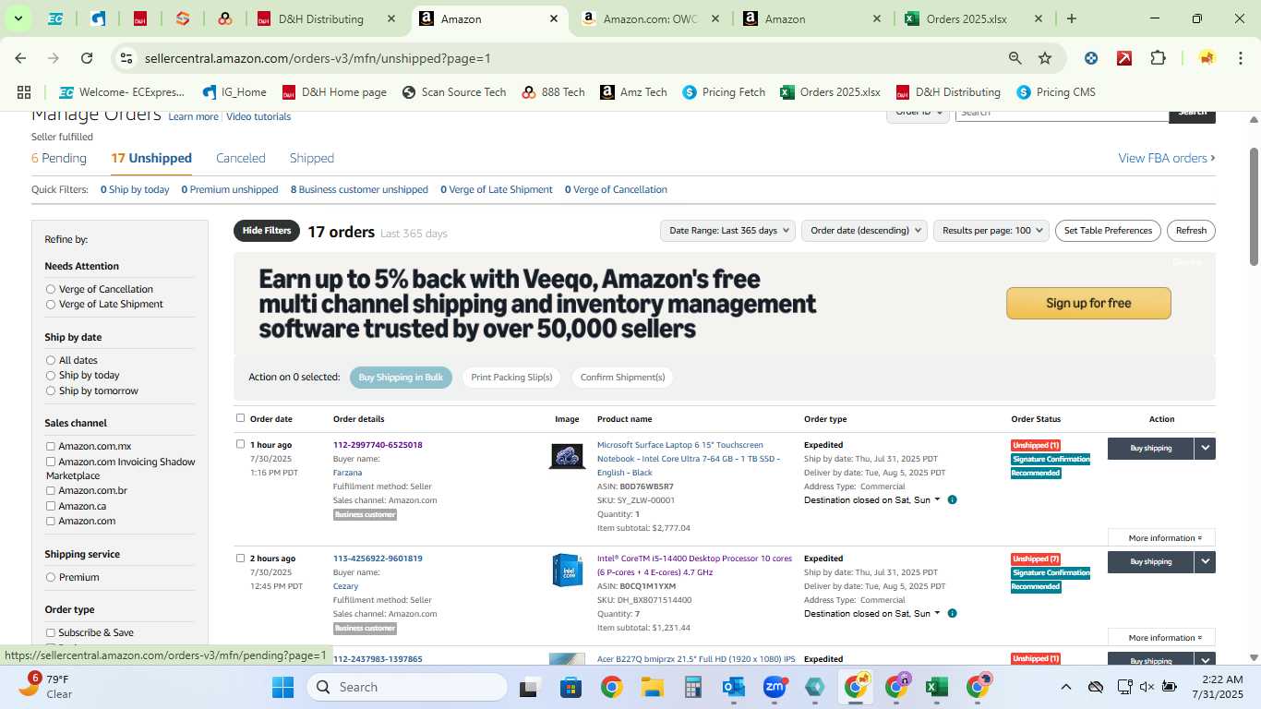Open the View FBA orders link

[1167, 158]
